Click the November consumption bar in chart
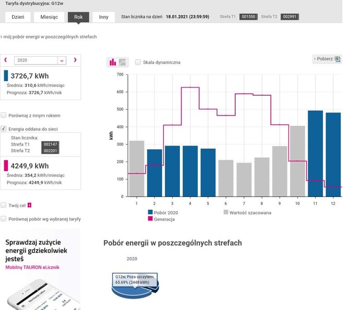The height and width of the screenshot is (310, 349). pyautogui.click(x=315, y=153)
